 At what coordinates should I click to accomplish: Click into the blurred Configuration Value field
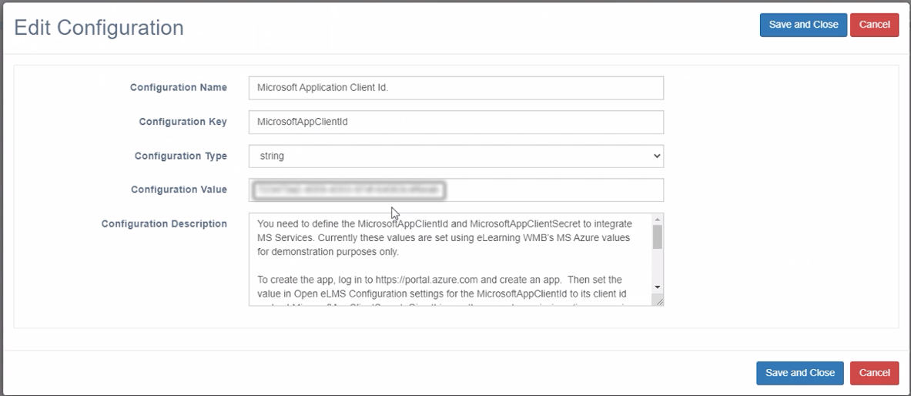coord(456,190)
